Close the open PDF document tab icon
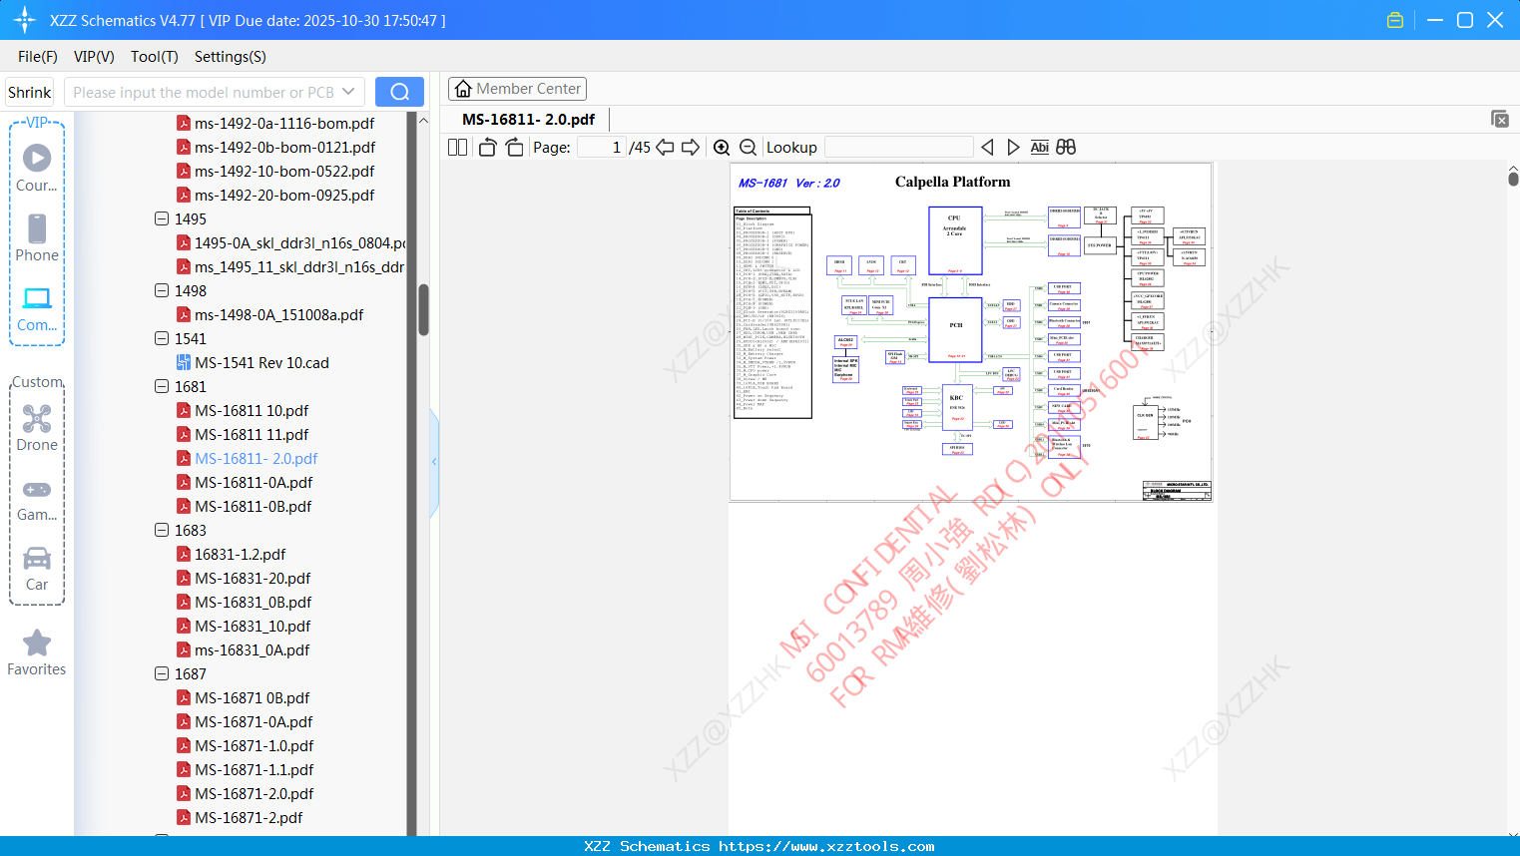Image resolution: width=1520 pixels, height=856 pixels. click(1500, 119)
